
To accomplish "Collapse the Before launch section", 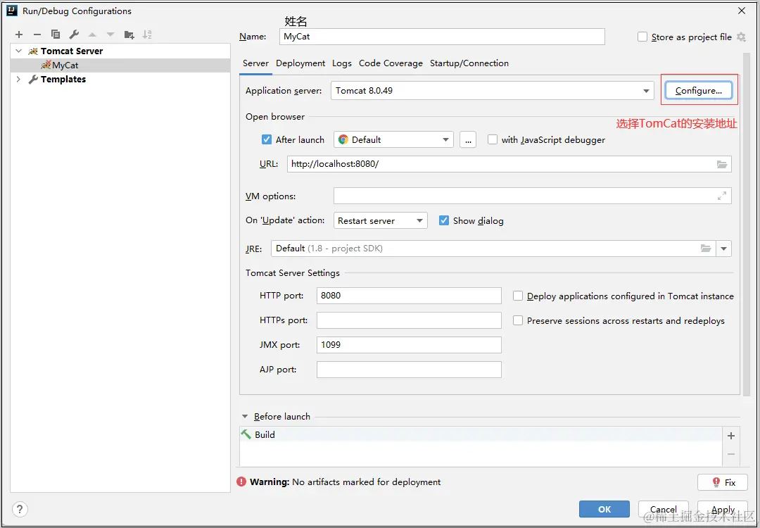I will tap(245, 417).
